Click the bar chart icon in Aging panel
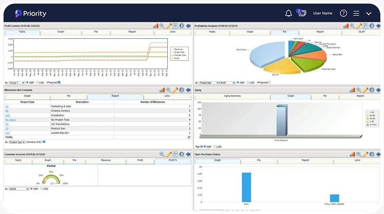384x214 pixels. point(352,90)
